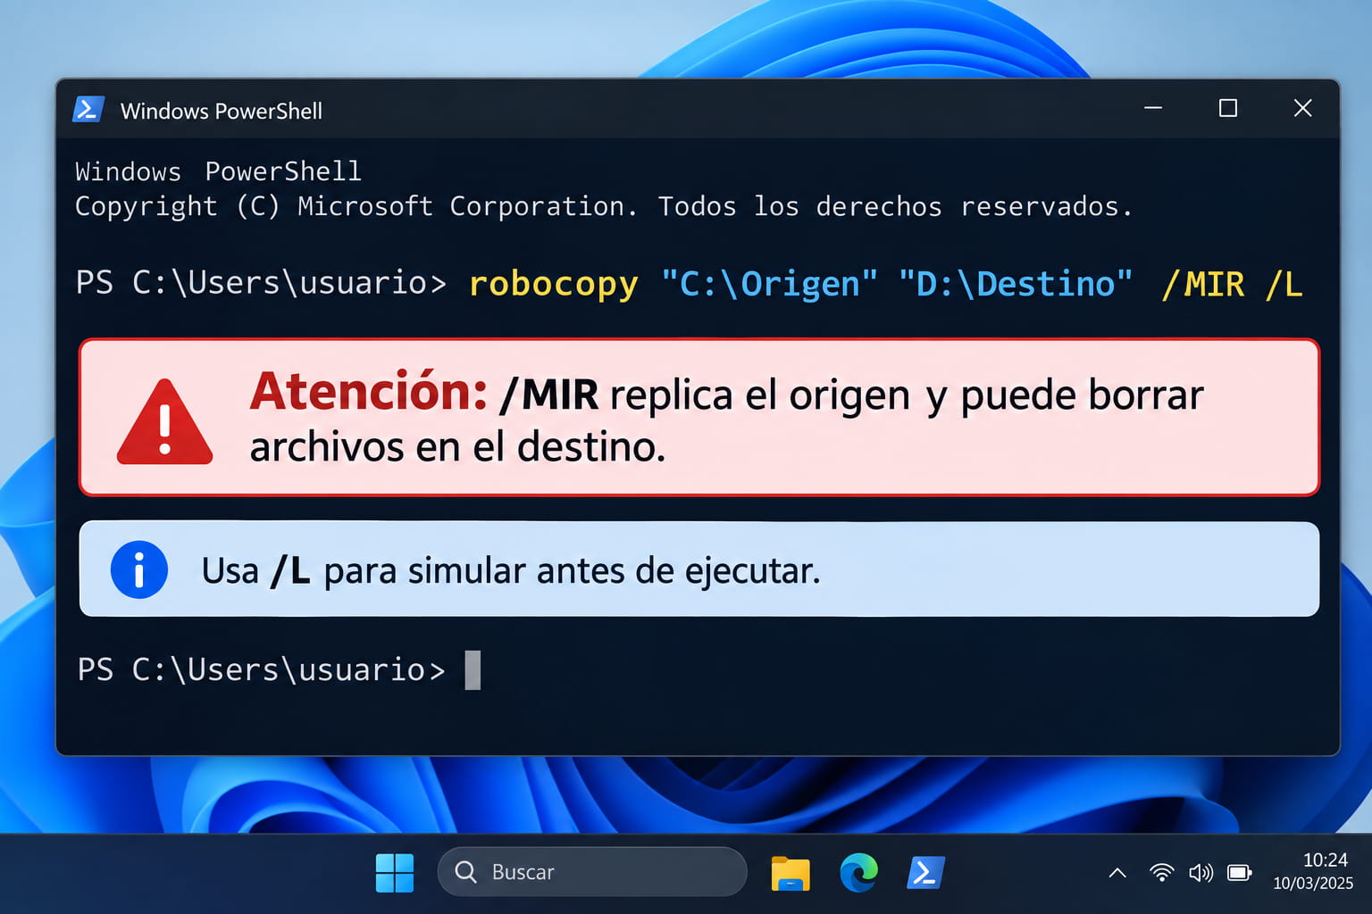Screen dimensions: 1372x914
Task: Open the Windows Start menu
Action: click(395, 872)
